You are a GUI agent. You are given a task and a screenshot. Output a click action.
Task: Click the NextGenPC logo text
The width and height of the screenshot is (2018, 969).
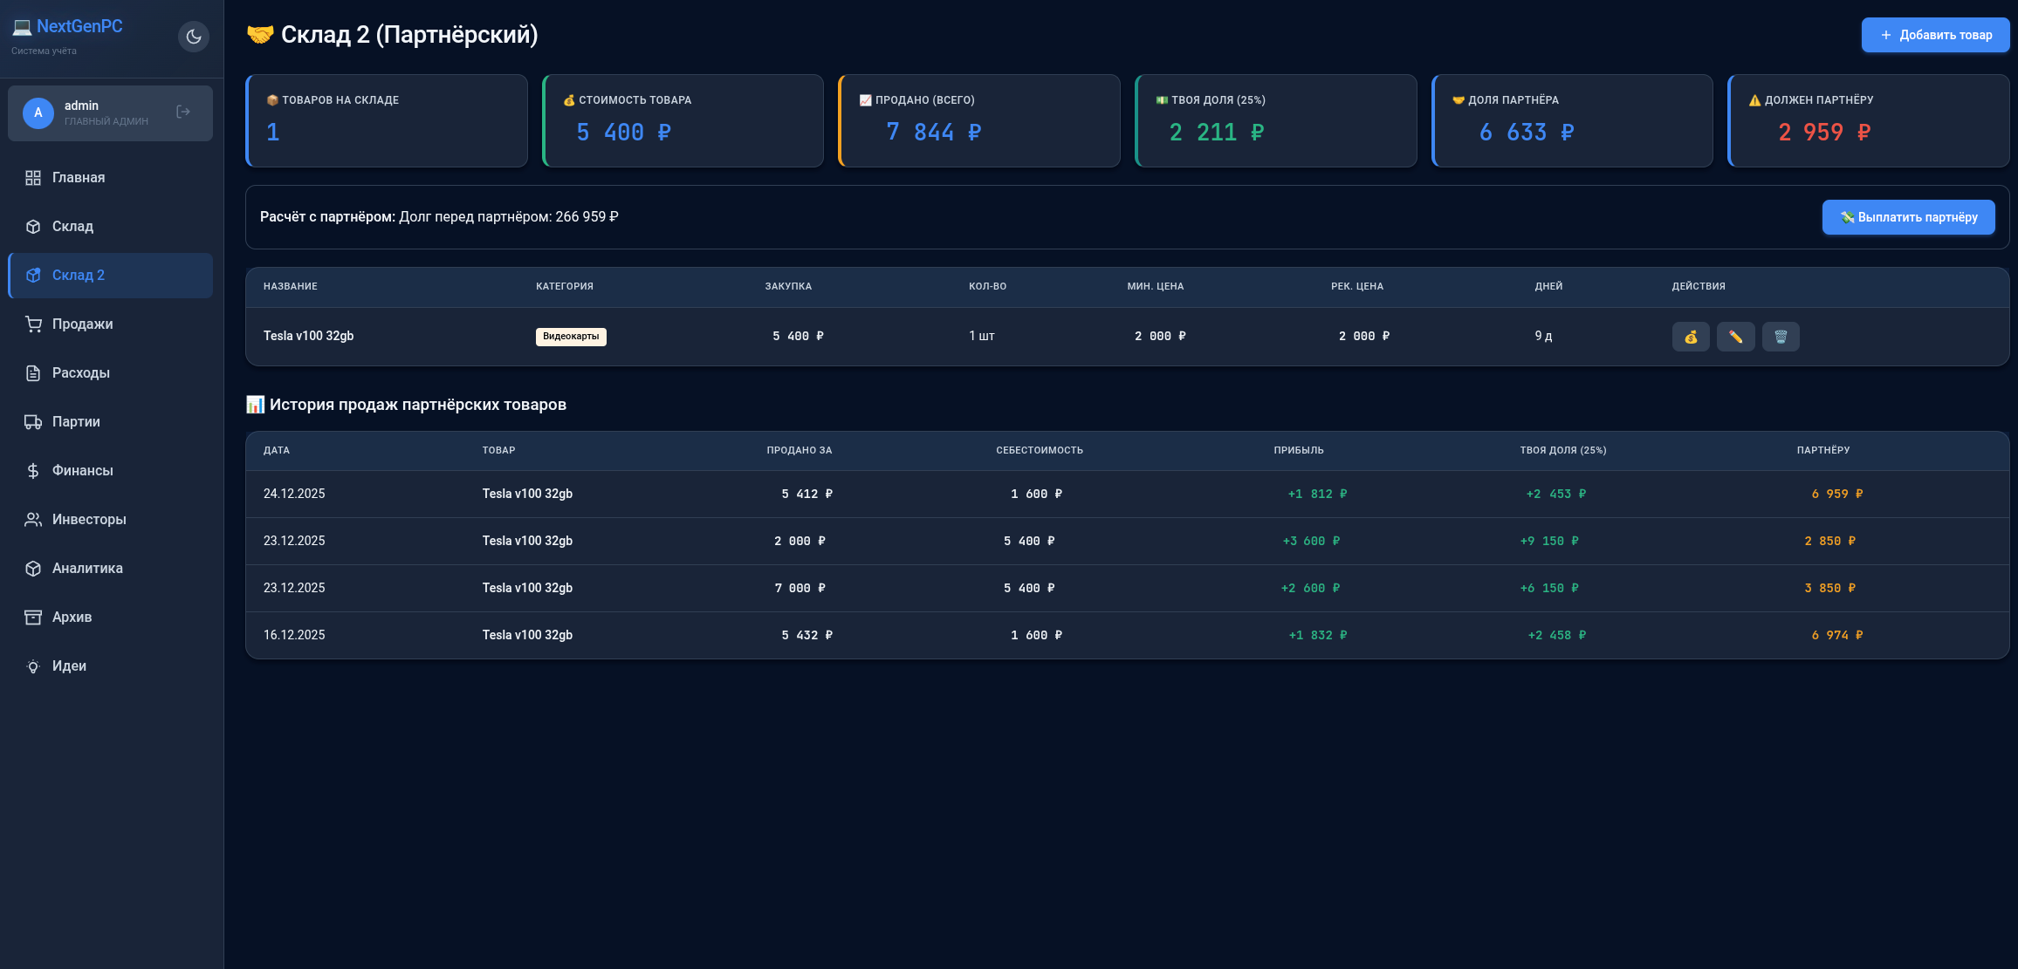[79, 26]
